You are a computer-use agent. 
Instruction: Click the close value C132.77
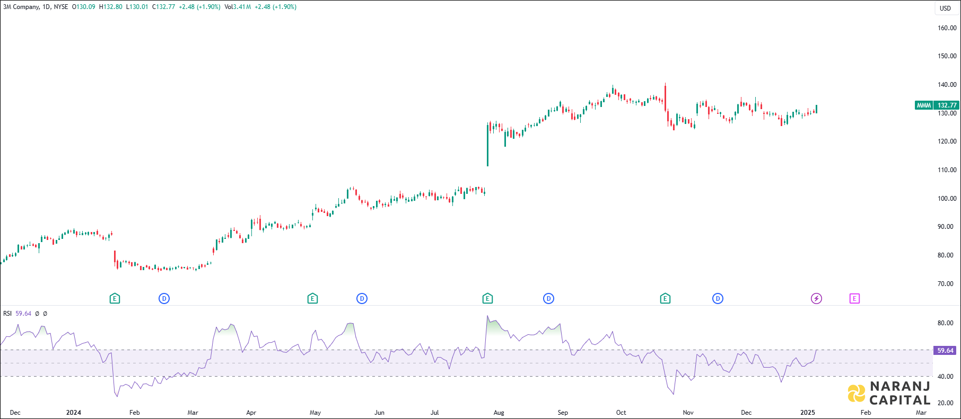pyautogui.click(x=163, y=7)
